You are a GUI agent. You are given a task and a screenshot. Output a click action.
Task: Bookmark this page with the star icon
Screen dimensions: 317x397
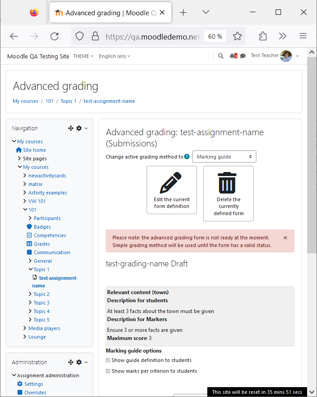(237, 36)
